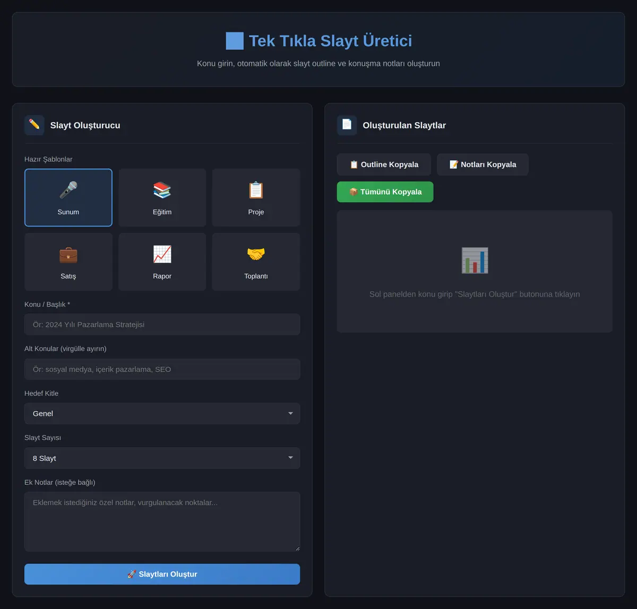Click the Slayt Sayısı label
This screenshot has height=609, width=637.
click(x=42, y=438)
